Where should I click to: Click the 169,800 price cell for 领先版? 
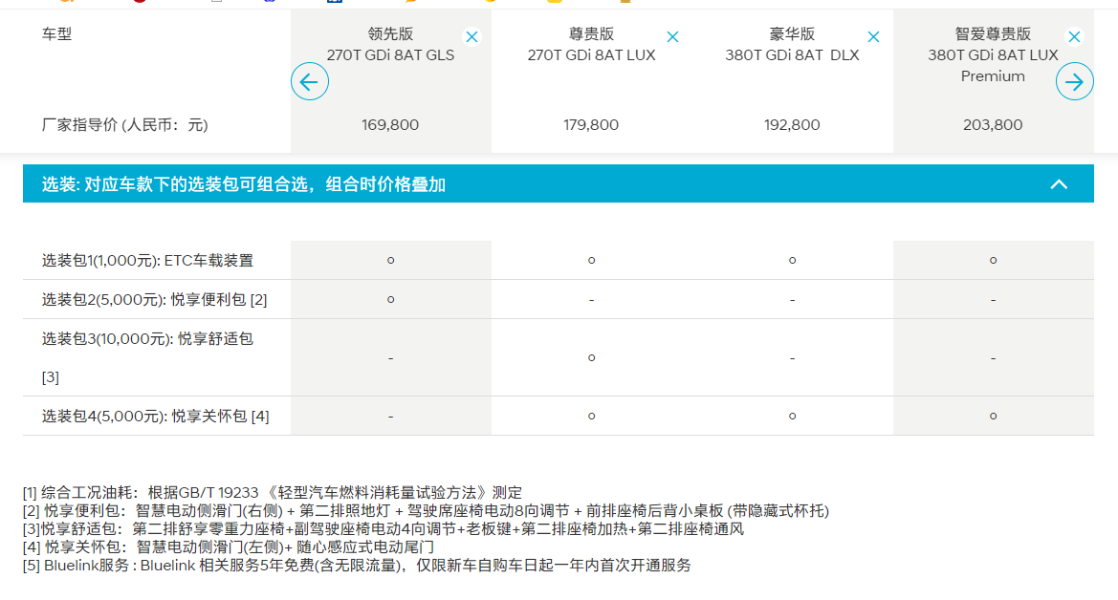pyautogui.click(x=390, y=124)
